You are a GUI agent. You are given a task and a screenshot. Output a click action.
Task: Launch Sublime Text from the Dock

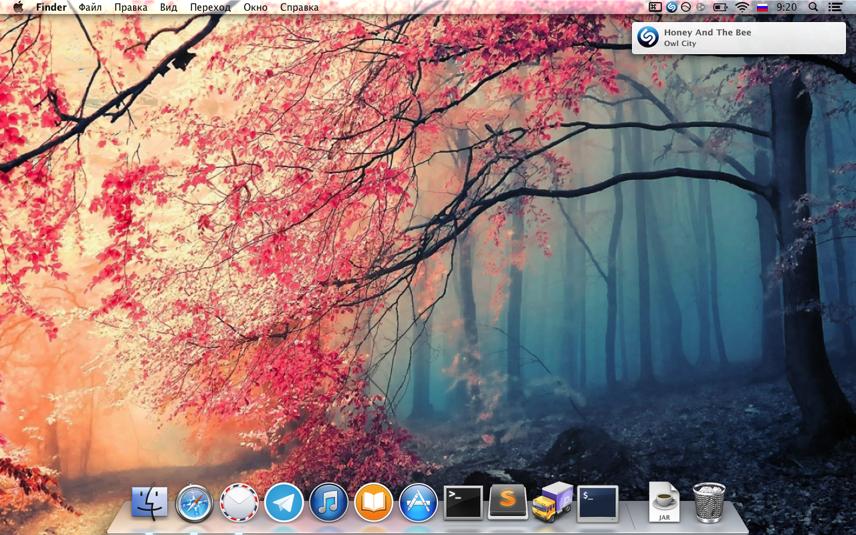(x=508, y=502)
